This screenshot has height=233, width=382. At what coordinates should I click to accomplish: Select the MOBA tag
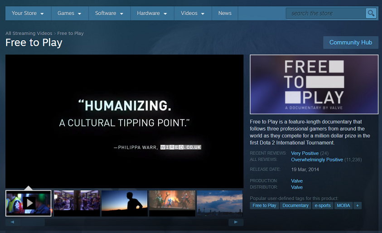coord(343,205)
